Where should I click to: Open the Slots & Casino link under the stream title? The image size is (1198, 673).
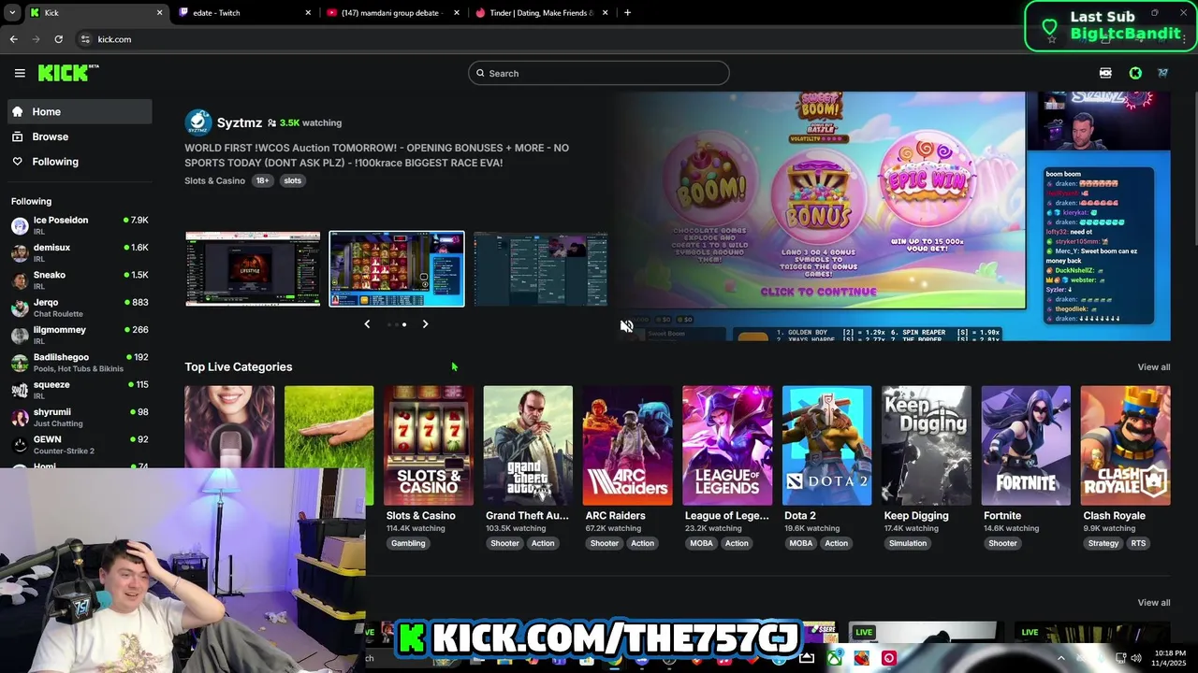pyautogui.click(x=214, y=180)
